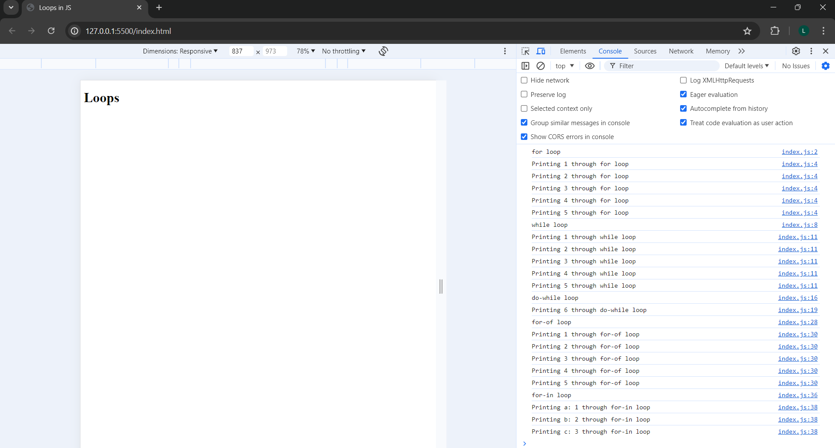Bookmark this page with star icon
This screenshot has height=448, width=835.
747,31
